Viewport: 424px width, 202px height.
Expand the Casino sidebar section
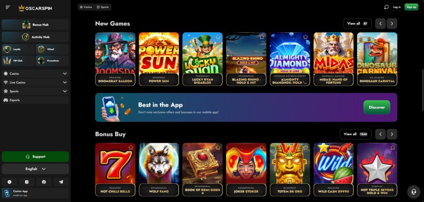(x=35, y=74)
